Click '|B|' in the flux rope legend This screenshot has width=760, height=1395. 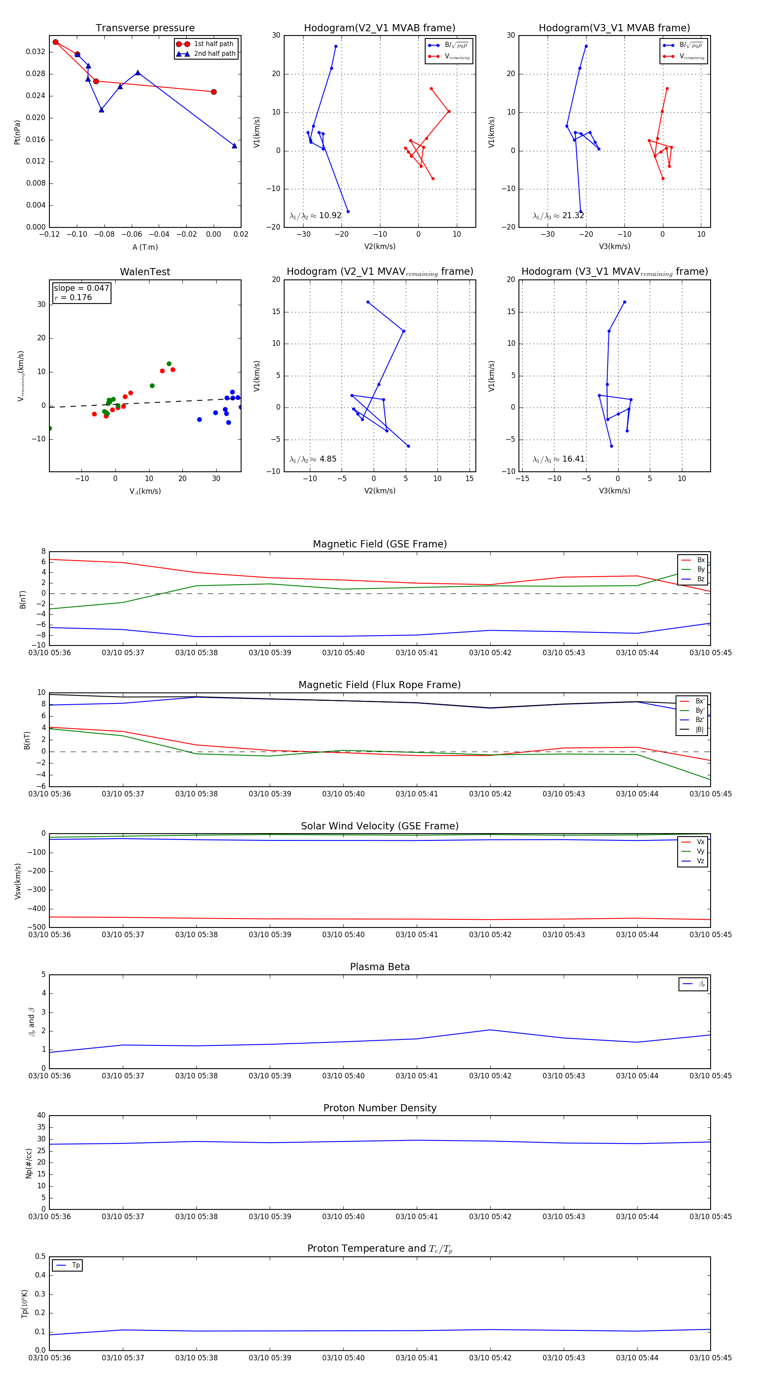[x=692, y=730]
